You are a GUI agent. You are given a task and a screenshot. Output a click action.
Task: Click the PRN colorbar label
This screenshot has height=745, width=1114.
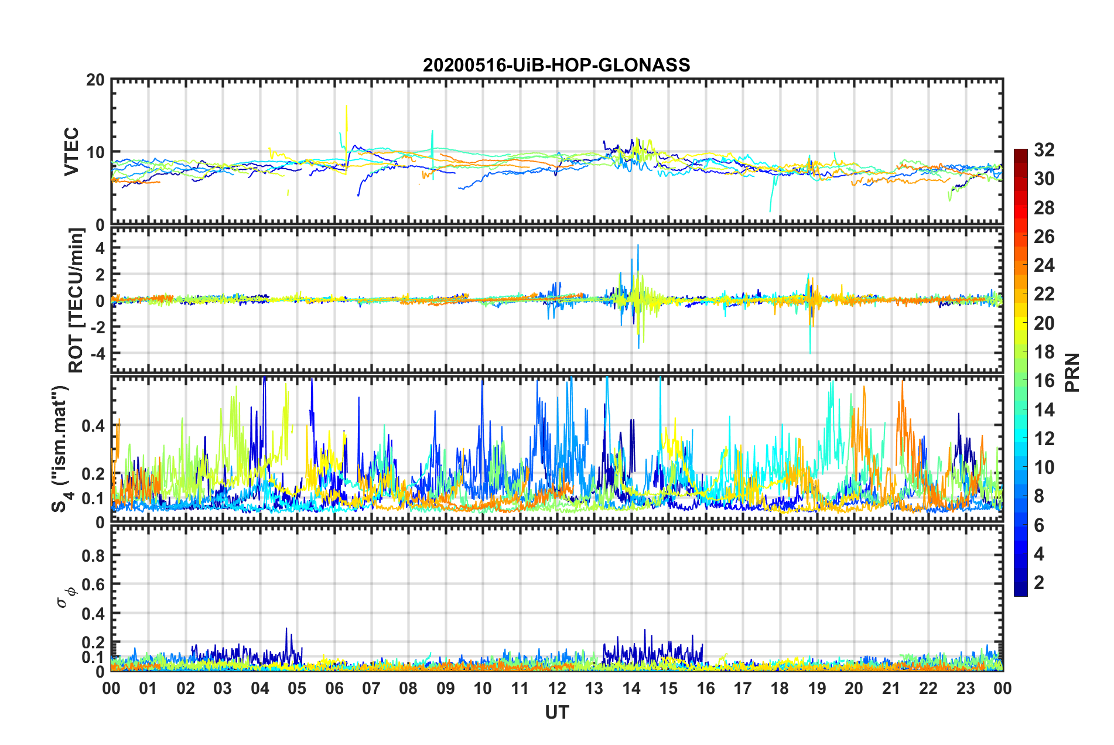[x=1072, y=372]
